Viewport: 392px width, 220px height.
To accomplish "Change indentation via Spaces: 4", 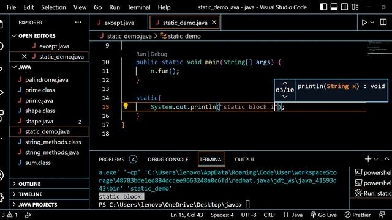I will [222, 215].
